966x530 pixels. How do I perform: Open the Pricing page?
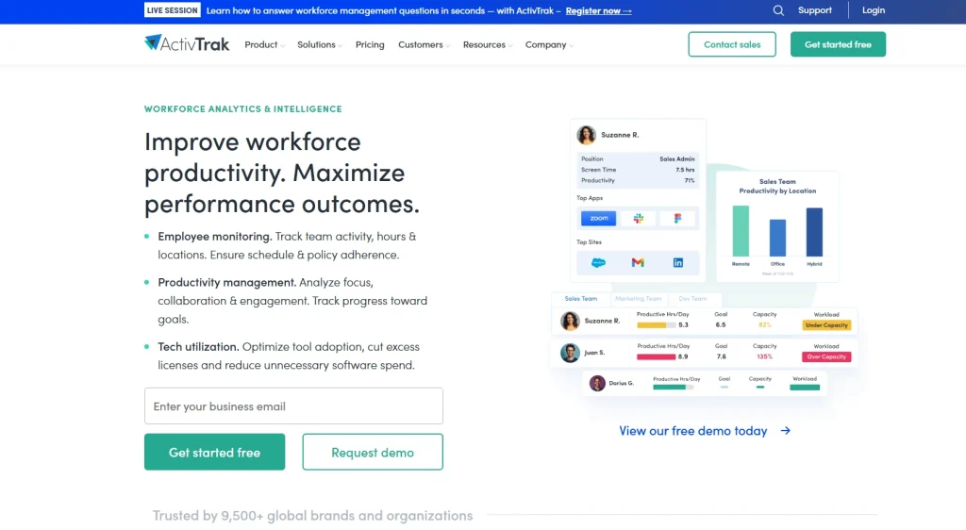point(370,44)
